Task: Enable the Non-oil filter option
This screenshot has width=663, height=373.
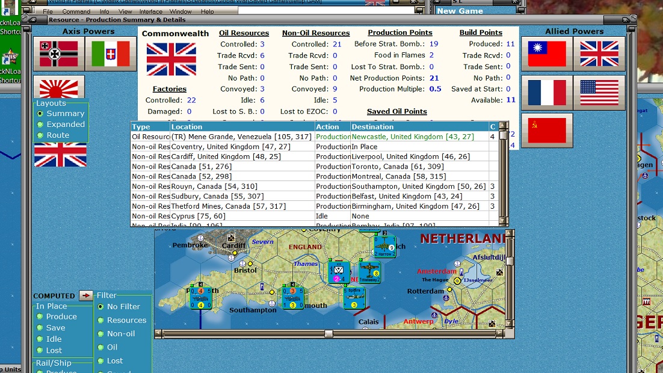Action: [x=100, y=334]
